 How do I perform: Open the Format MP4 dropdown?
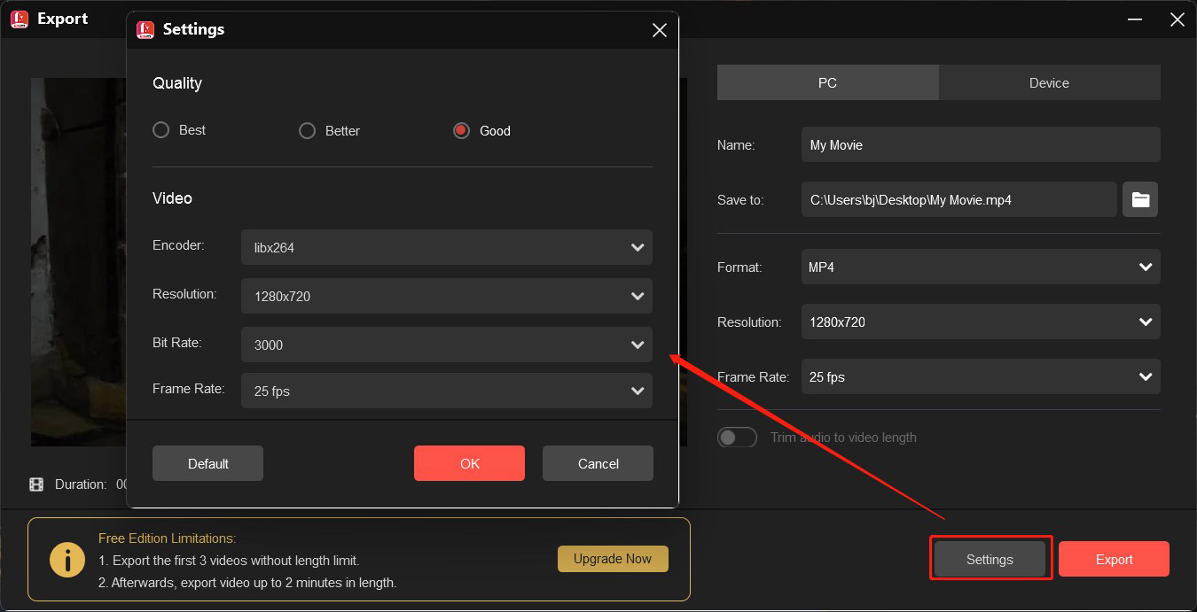(981, 267)
